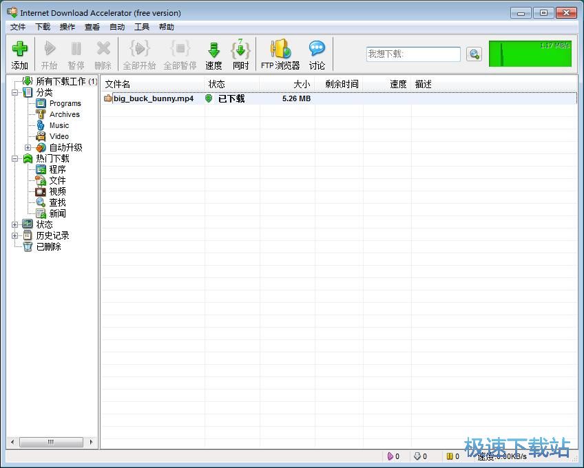Open the 查找 item under 热门下载
Image resolution: width=584 pixels, height=468 pixels.
(x=57, y=202)
